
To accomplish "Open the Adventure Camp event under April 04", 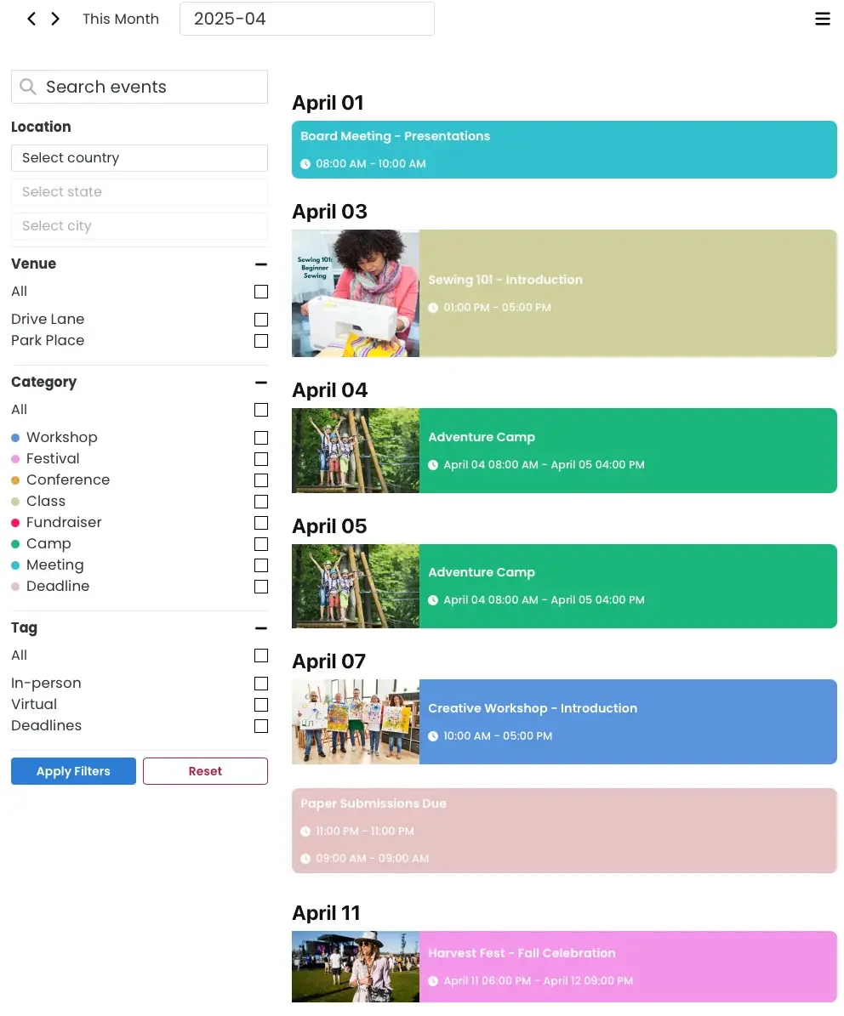I will point(627,451).
